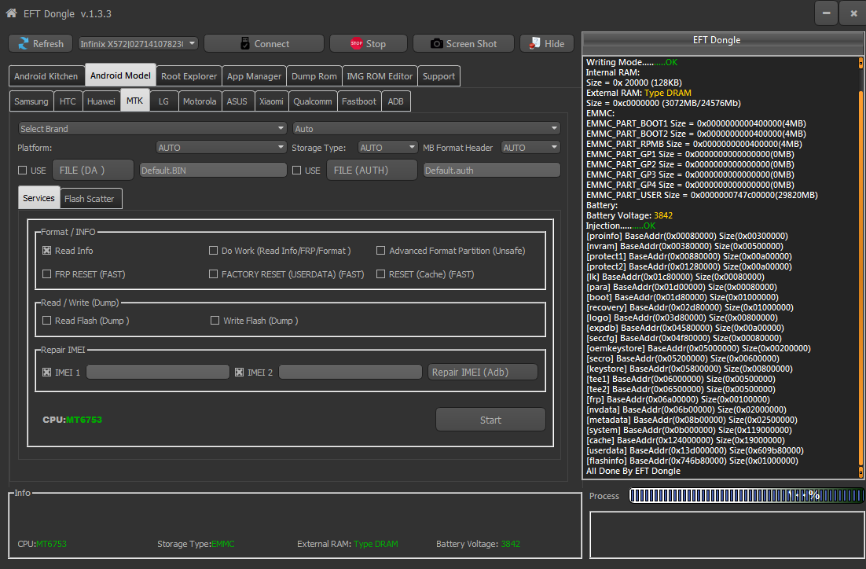Minimize the EFT Dongle window
The width and height of the screenshot is (866, 569).
click(x=826, y=13)
